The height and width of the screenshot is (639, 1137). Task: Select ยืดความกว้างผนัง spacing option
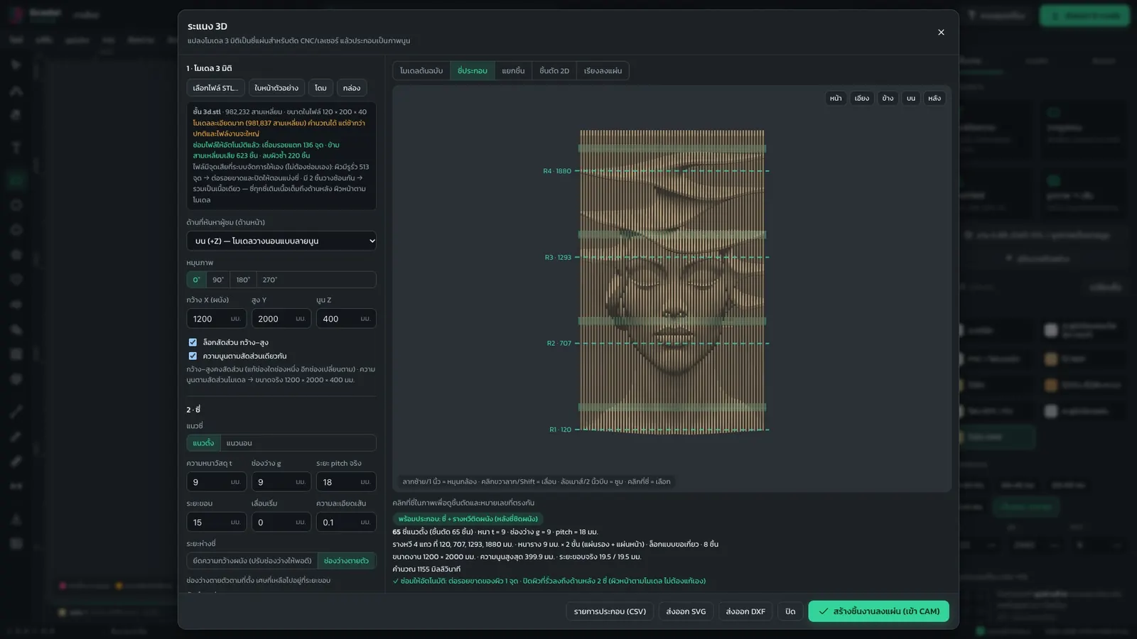(252, 561)
